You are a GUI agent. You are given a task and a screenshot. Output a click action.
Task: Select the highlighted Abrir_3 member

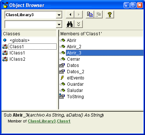tap(105, 53)
